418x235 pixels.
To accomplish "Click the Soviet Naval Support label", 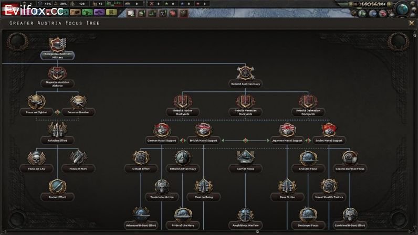I will point(329,141).
